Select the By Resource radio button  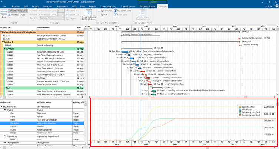point(99,11)
